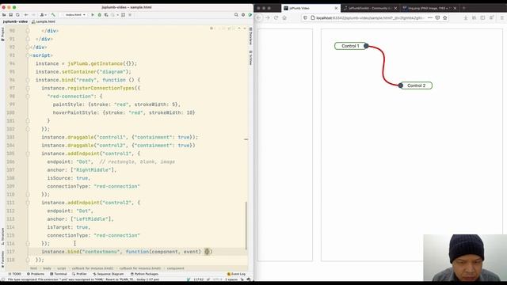Viewport: 507px width, 285px height.
Task: Open the TODO tool window
Action: coord(15,274)
